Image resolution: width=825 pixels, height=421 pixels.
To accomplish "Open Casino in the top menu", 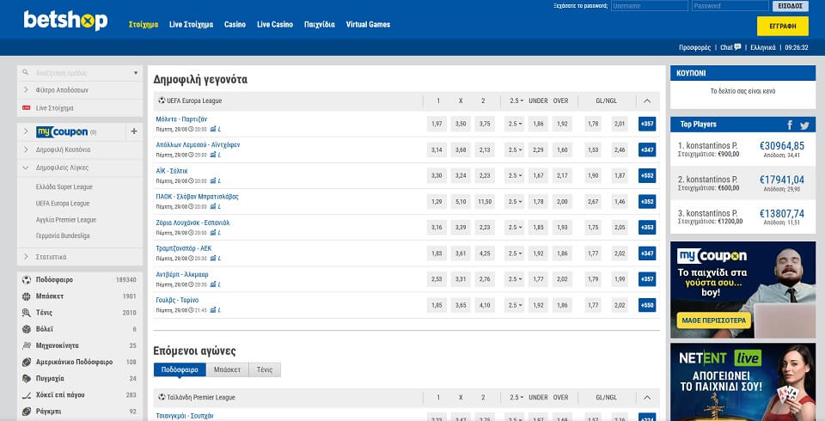I will [235, 24].
